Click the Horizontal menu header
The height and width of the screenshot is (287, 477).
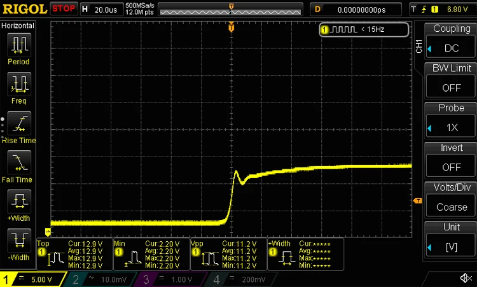(x=18, y=25)
